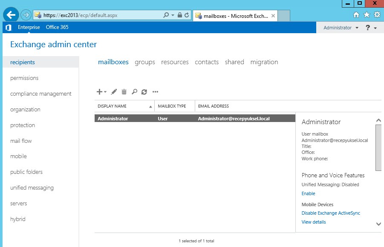Viewport: 384px width, 247px height.
Task: Search mailboxes with the magnifier toolbar icon
Action: pos(134,92)
